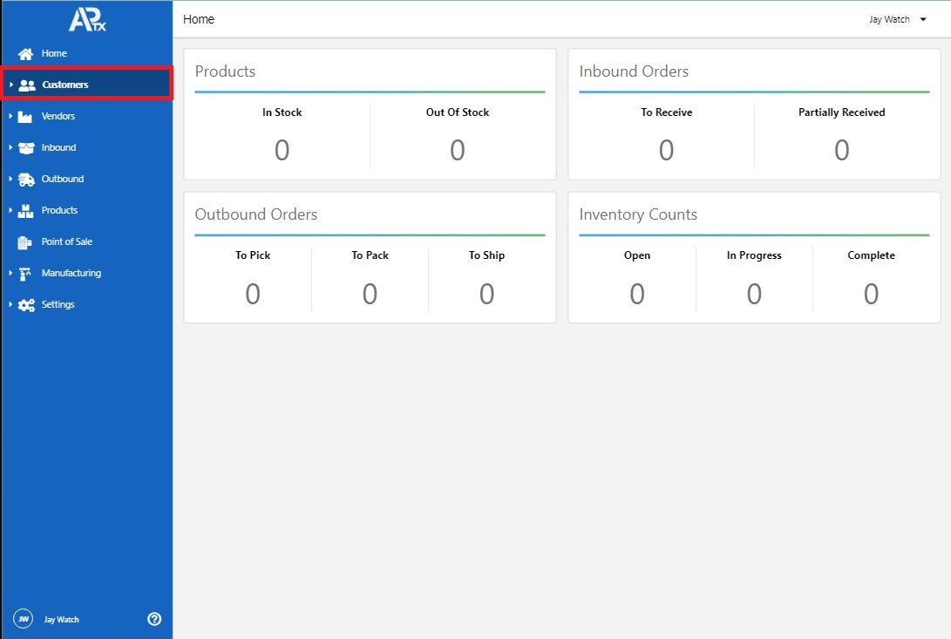Click the Inbound box icon
This screenshot has width=951, height=639.
(25, 148)
